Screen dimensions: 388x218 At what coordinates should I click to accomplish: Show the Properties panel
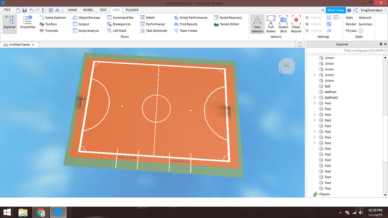(28, 23)
